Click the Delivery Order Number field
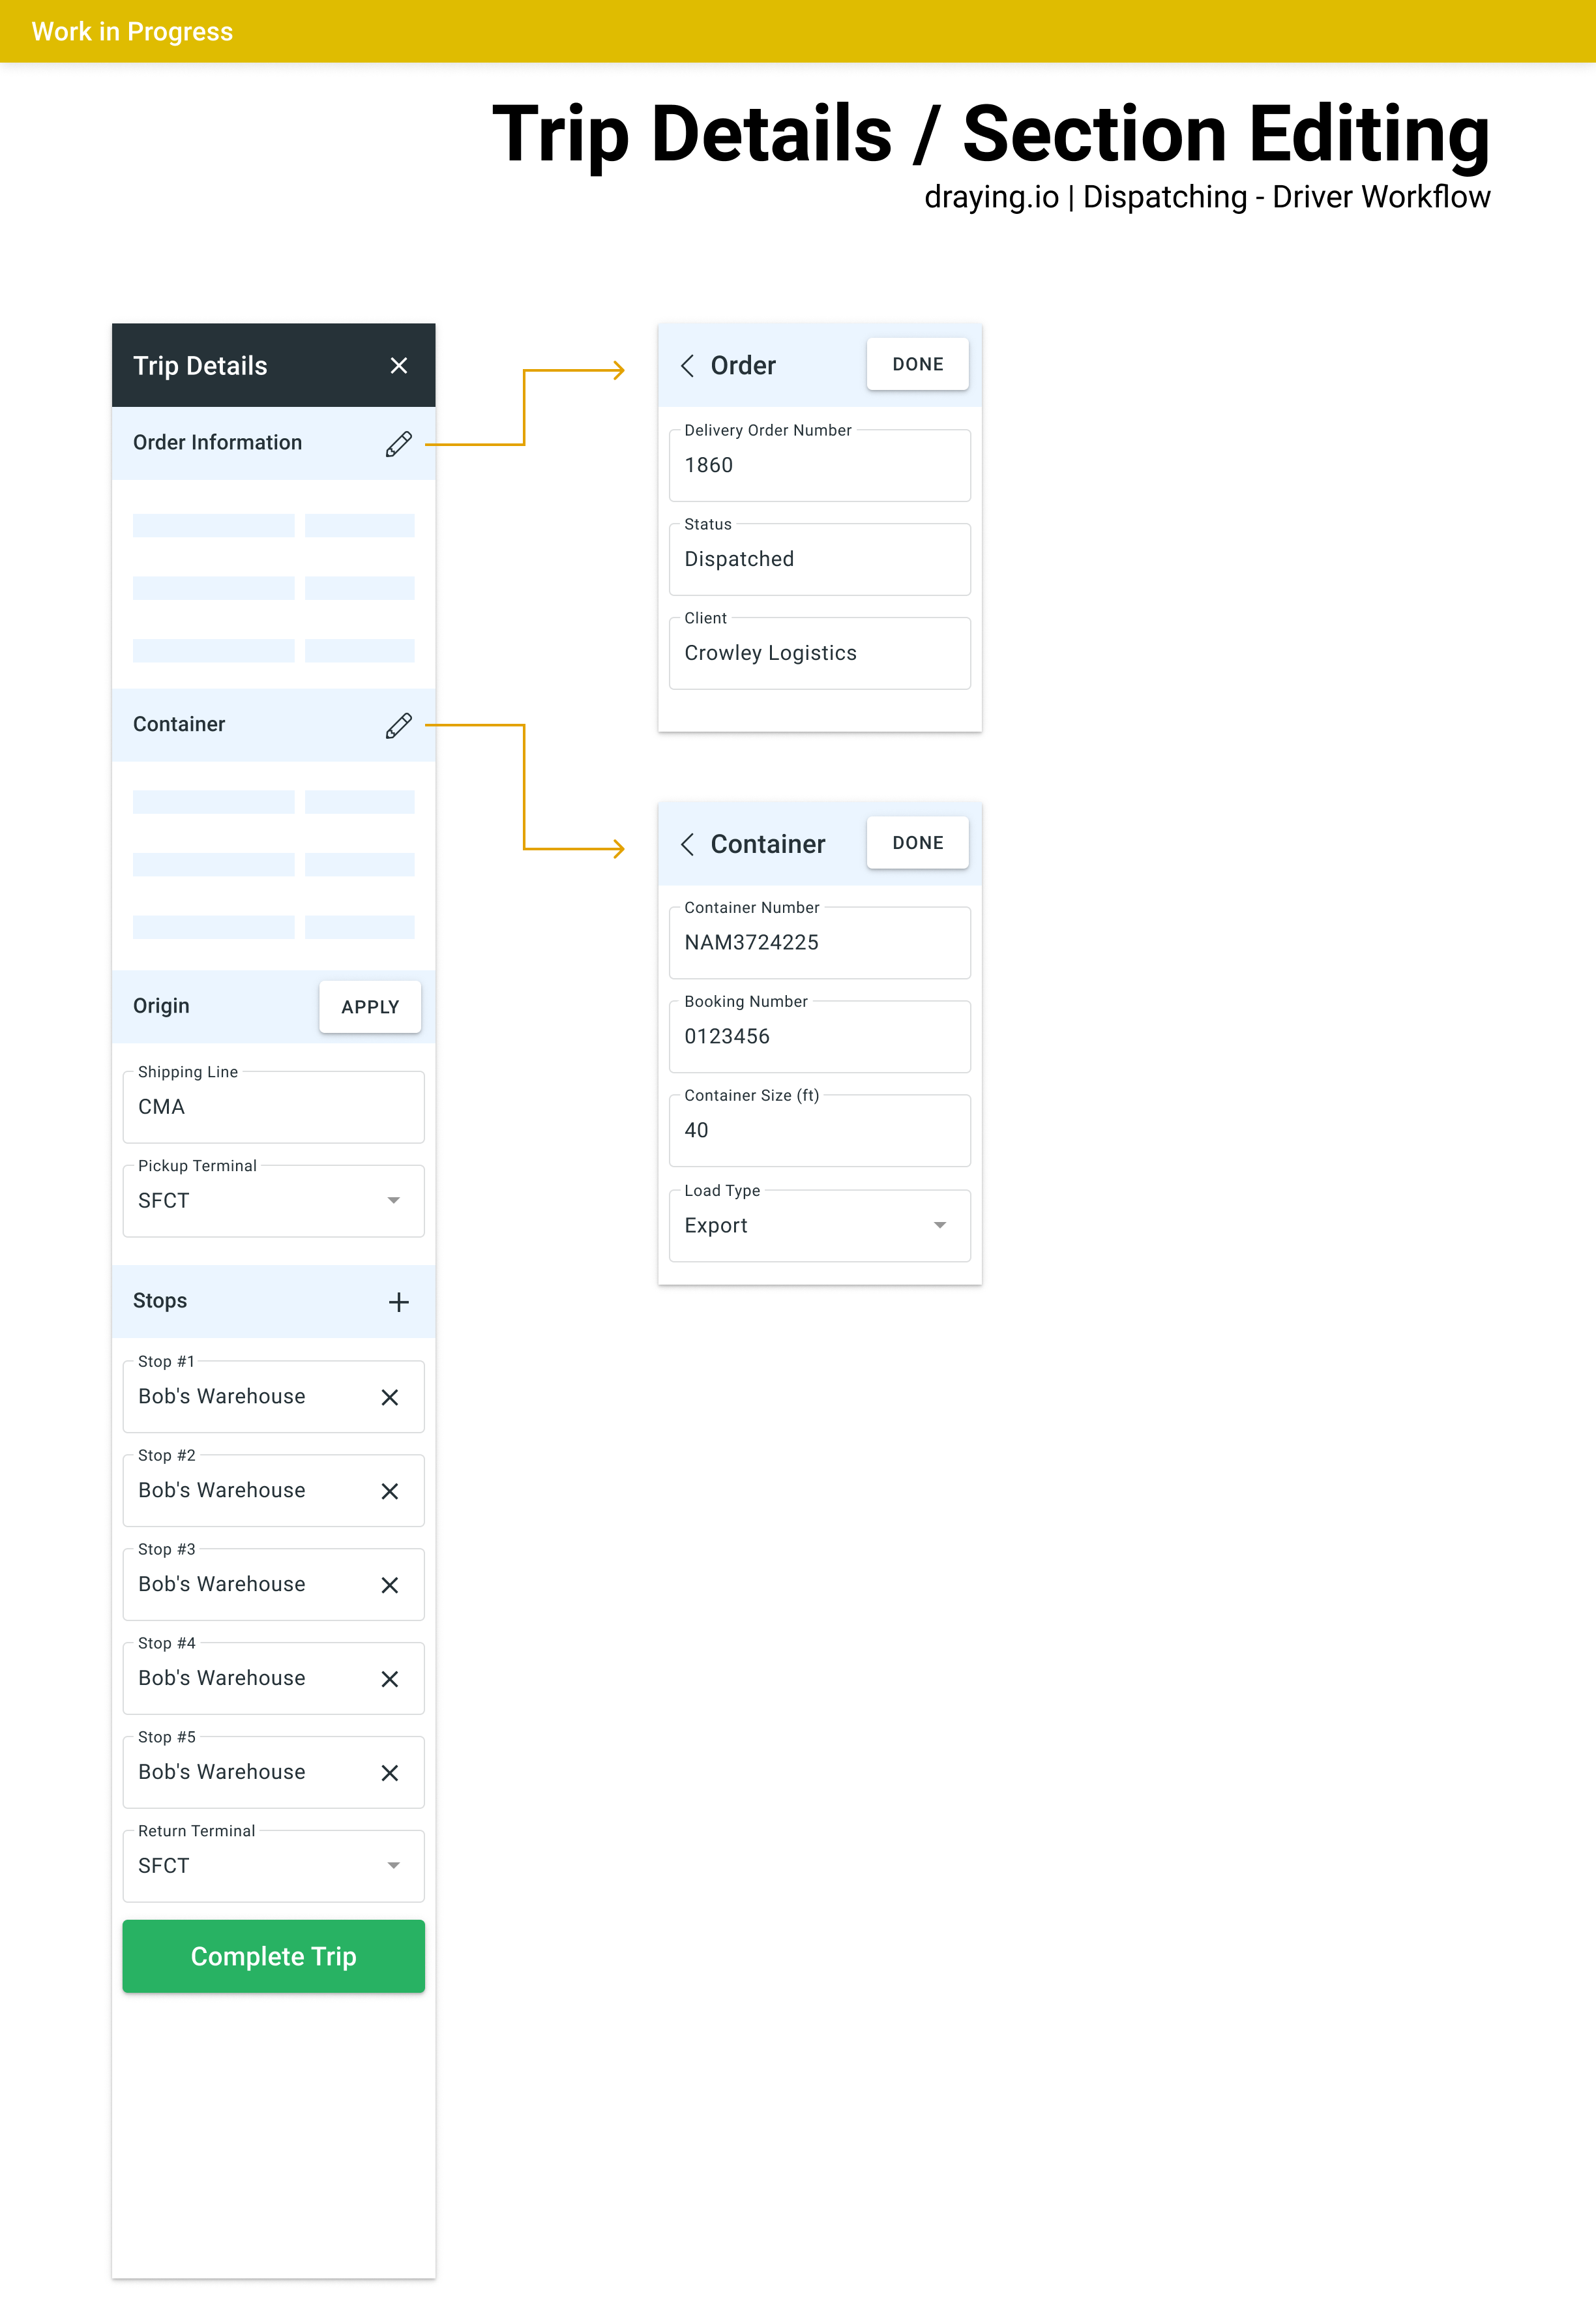1596x2311 pixels. pos(819,466)
